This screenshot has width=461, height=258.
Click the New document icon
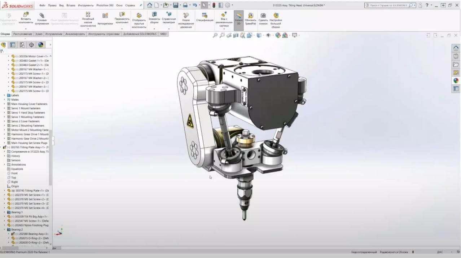(x=157, y=5)
